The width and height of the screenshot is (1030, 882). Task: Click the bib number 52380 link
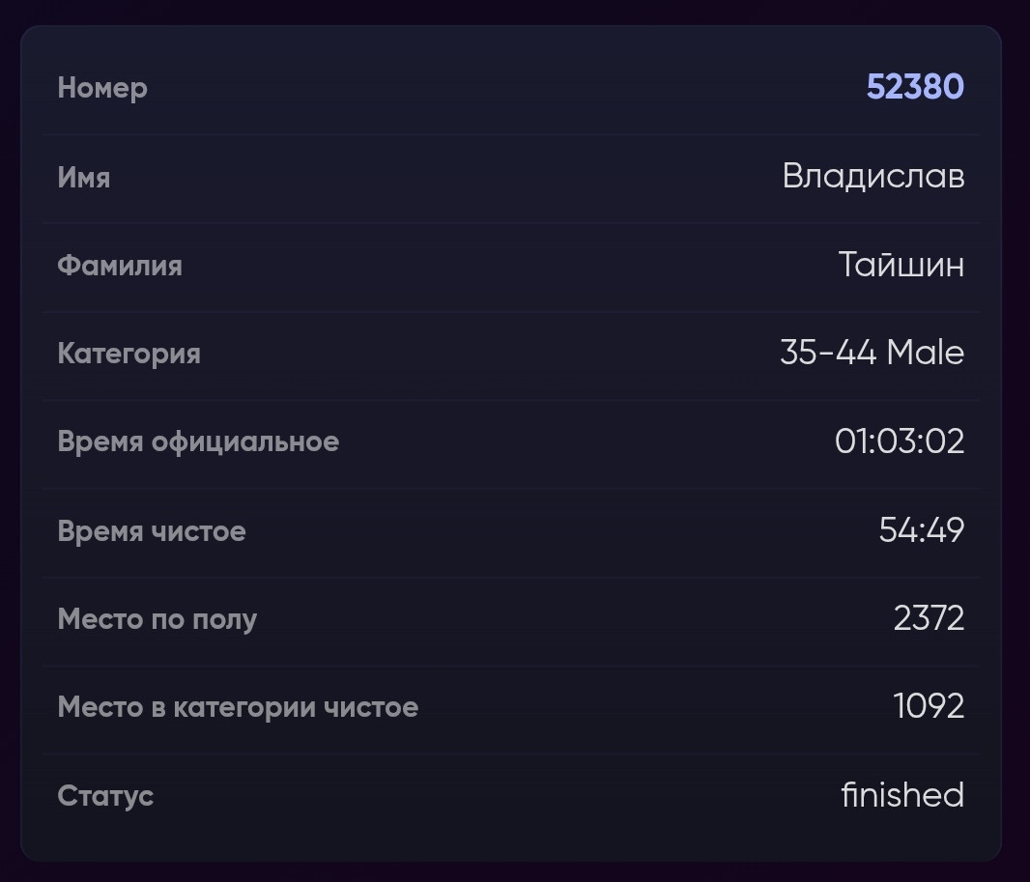(x=915, y=87)
